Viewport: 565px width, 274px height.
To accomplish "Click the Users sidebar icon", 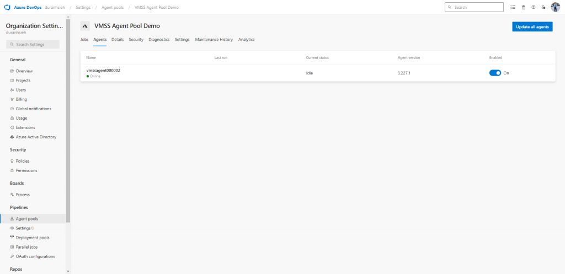I will [x=12, y=90].
